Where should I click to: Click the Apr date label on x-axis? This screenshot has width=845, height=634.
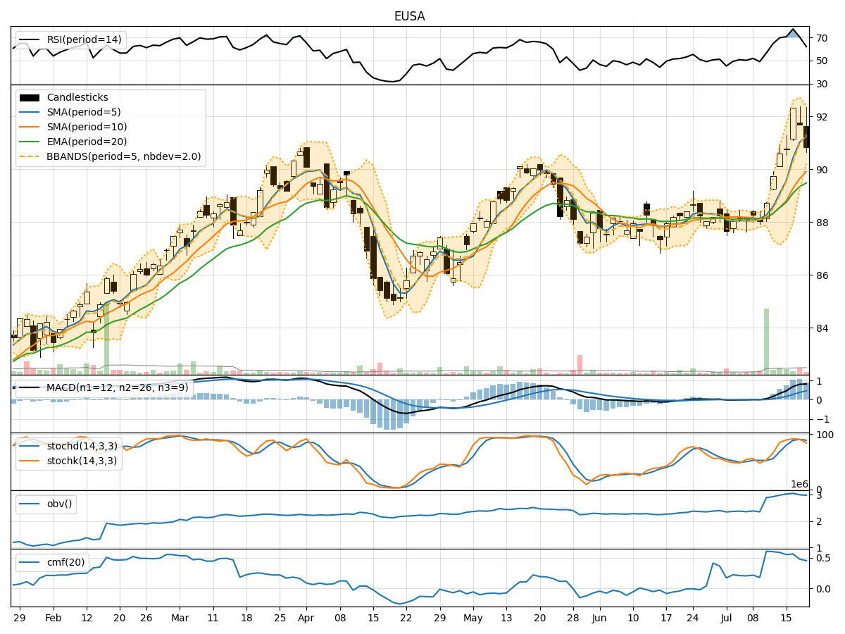tap(306, 617)
